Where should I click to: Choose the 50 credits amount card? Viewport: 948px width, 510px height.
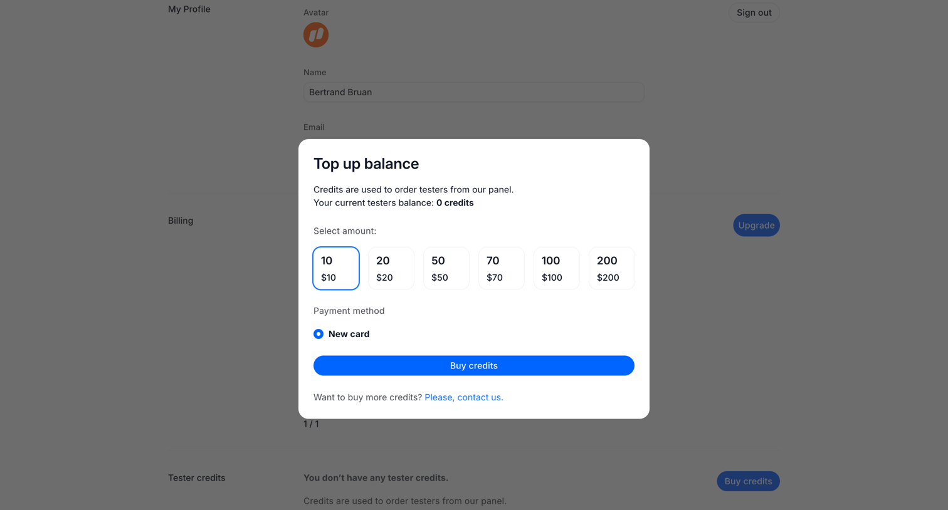click(x=446, y=268)
